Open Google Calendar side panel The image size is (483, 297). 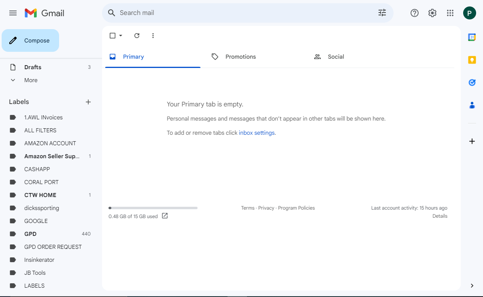click(472, 37)
